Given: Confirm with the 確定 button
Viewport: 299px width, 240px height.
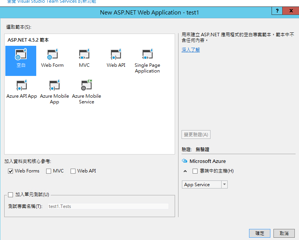Looking at the screenshot, I should (259, 233).
